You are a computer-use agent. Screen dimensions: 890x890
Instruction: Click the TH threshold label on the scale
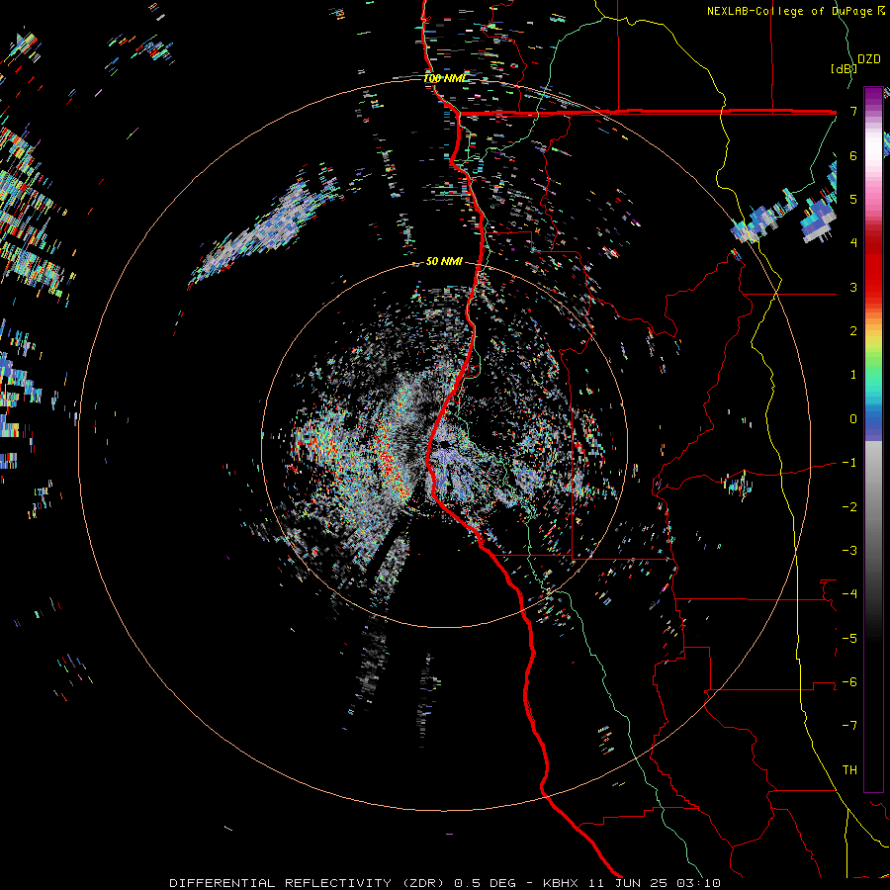pos(849,769)
